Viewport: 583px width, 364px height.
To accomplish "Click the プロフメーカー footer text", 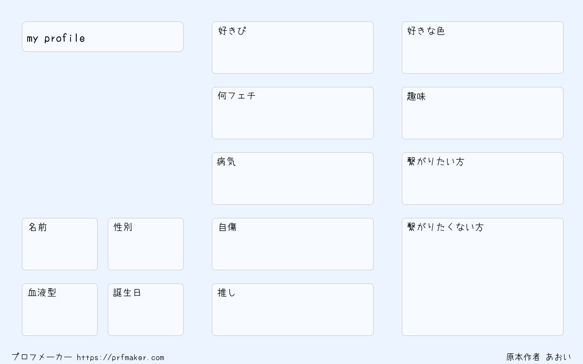I will pyautogui.click(x=42, y=357).
